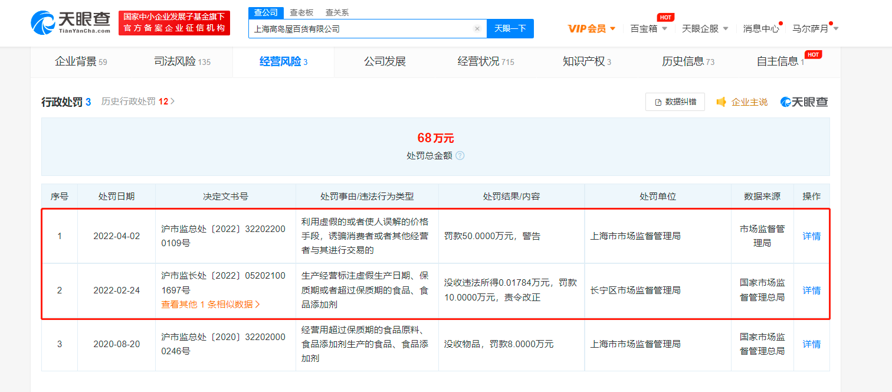Image resolution: width=892 pixels, height=392 pixels.
Task: Click the TianYanCha logo
Action: tap(70, 22)
